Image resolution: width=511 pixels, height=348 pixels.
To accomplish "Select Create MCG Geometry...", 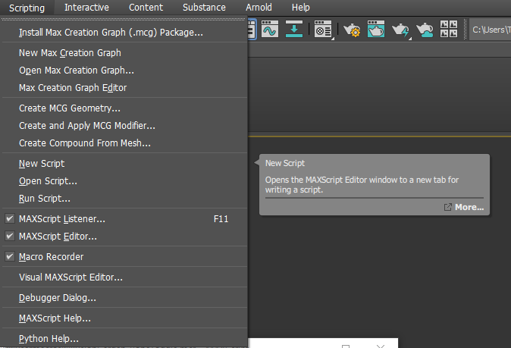I will pos(124,108).
